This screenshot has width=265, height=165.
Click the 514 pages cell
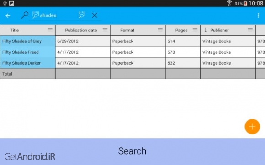(x=183, y=41)
